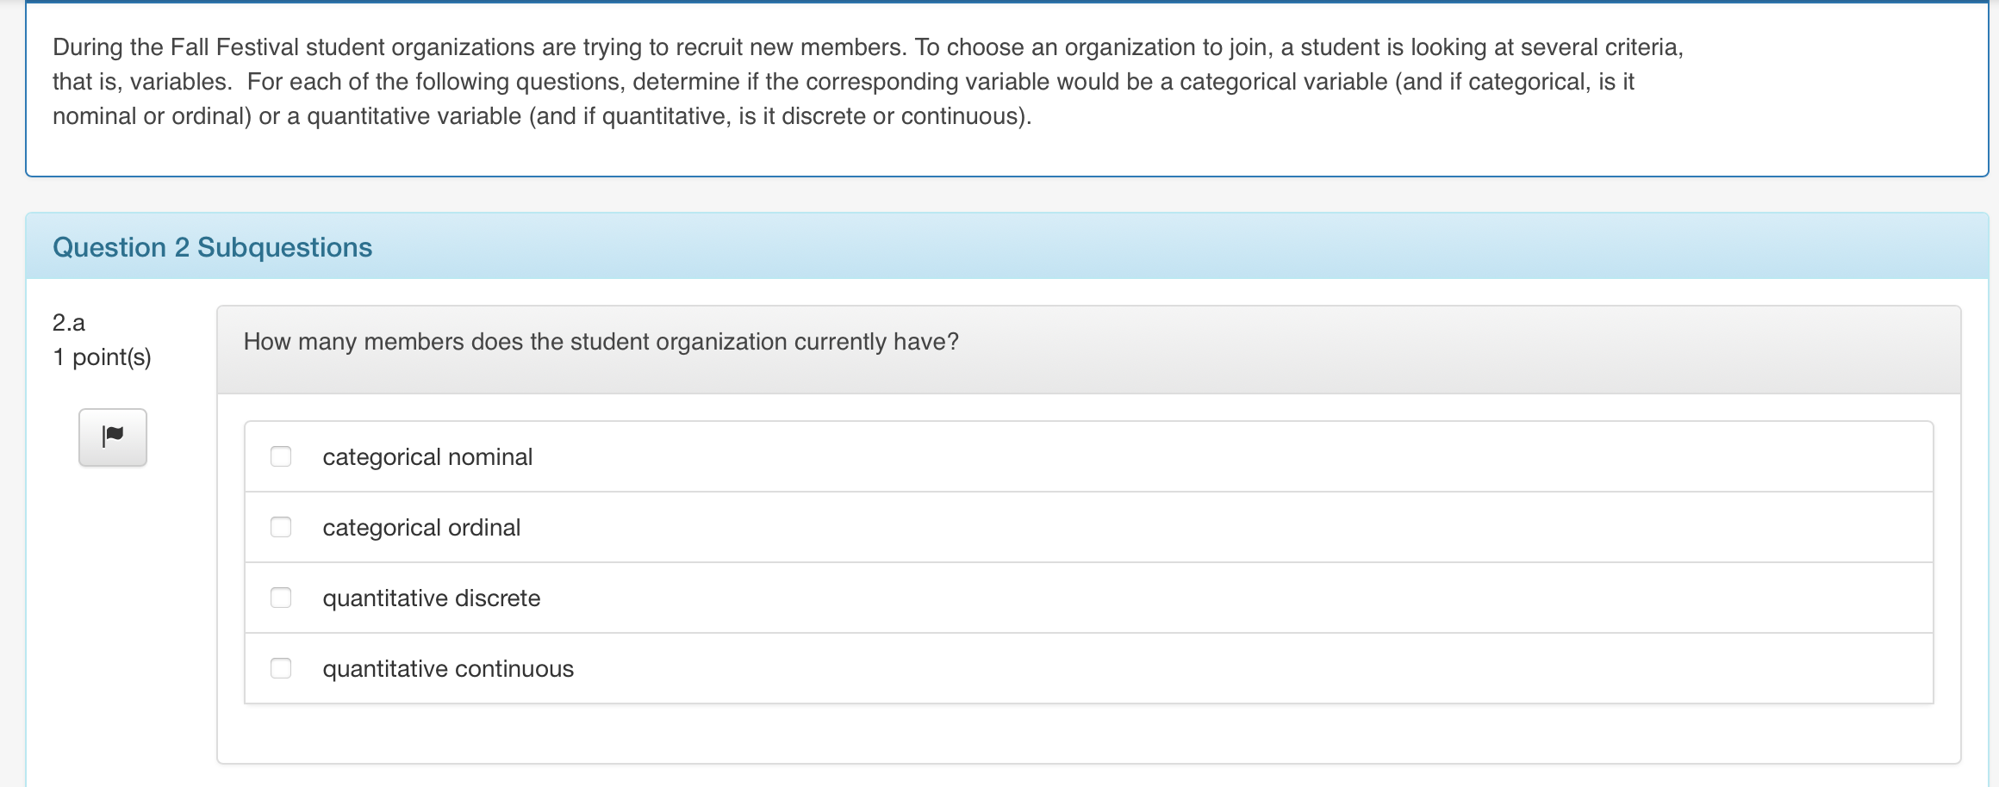Click the 'categorical nominal' answer label
1999x787 pixels.
(427, 457)
